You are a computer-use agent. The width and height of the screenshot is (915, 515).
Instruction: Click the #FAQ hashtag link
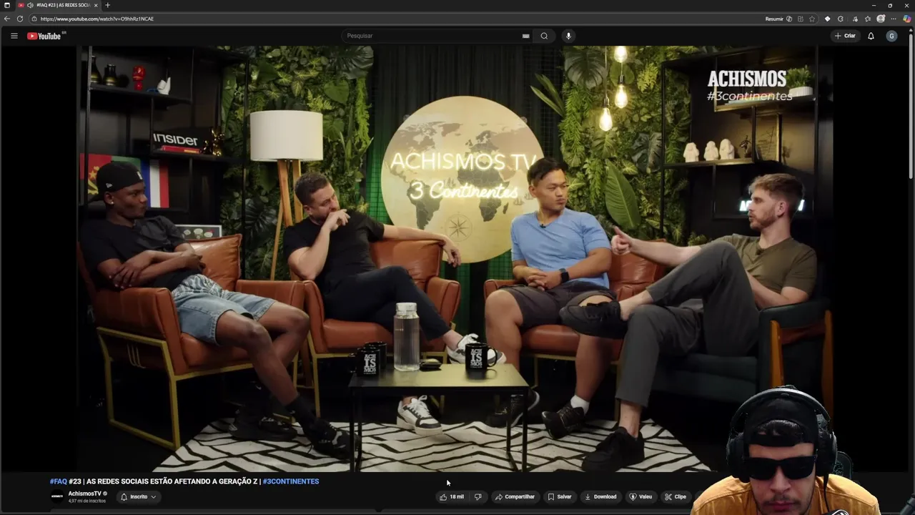point(59,481)
